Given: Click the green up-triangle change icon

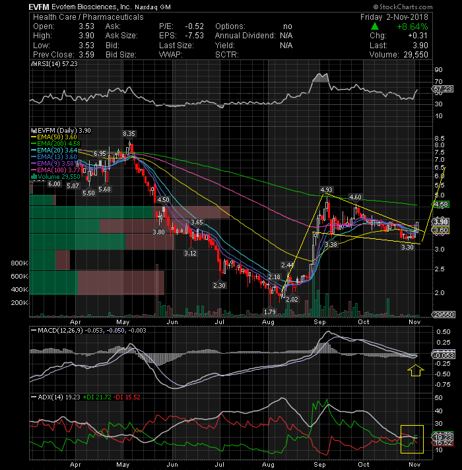Looking at the screenshot, I should (374, 26).
